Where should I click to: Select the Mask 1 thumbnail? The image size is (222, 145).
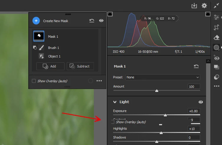tap(39, 36)
